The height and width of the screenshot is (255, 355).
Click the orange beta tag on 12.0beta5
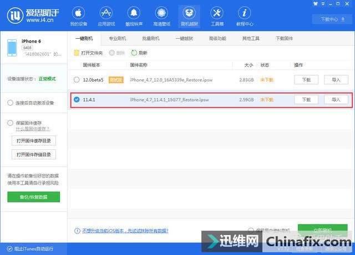pos(116,80)
